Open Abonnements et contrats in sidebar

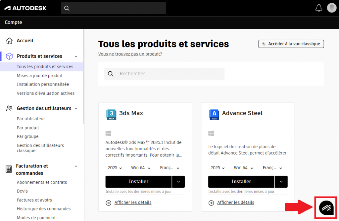42,182
